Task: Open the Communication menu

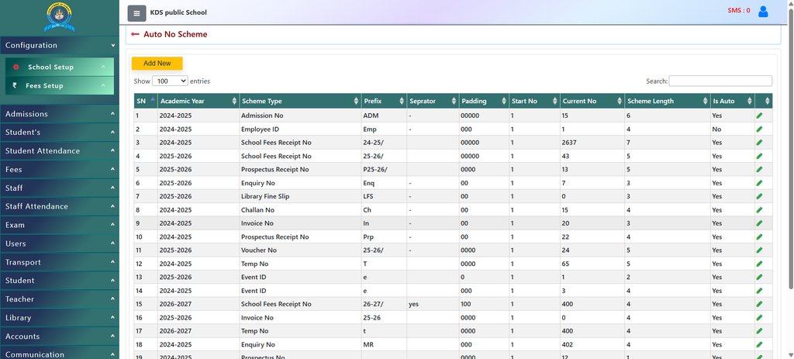Action: tap(59, 354)
